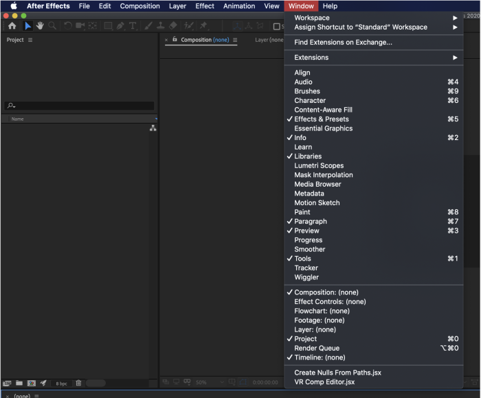Toggle the Composition viewer lock icon
The height and width of the screenshot is (398, 481).
pos(175,39)
